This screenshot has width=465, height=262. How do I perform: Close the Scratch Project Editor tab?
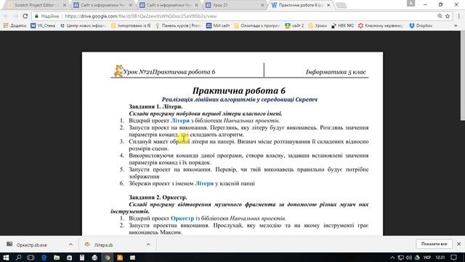[65, 5]
